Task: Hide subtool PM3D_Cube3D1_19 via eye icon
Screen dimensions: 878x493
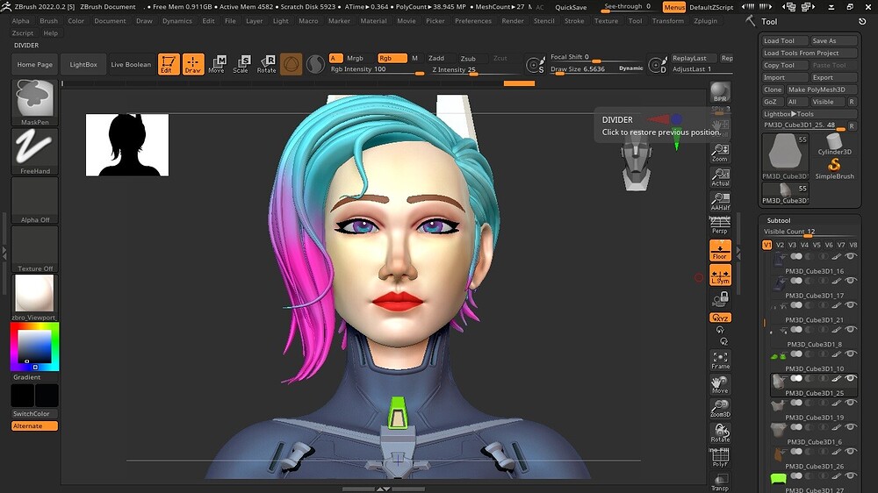Action: coord(851,403)
